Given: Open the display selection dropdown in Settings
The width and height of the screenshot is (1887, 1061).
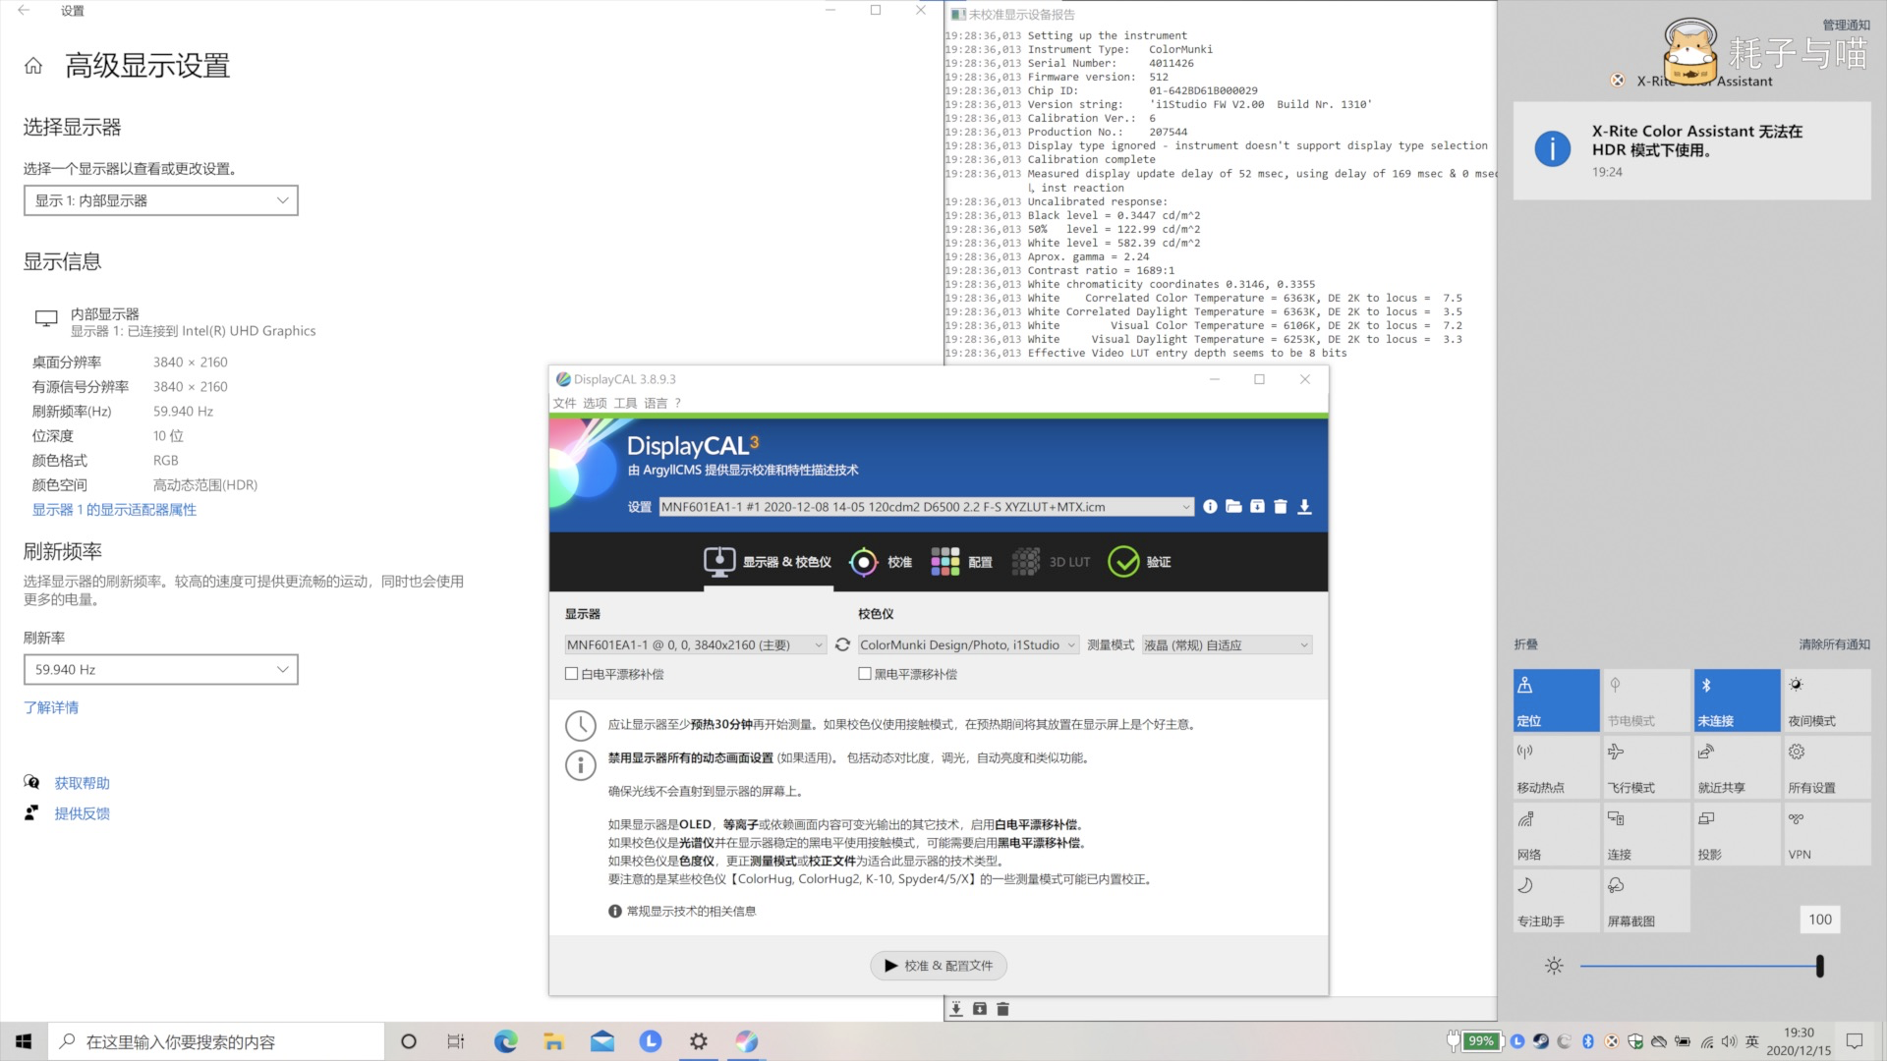Looking at the screenshot, I should [x=161, y=200].
